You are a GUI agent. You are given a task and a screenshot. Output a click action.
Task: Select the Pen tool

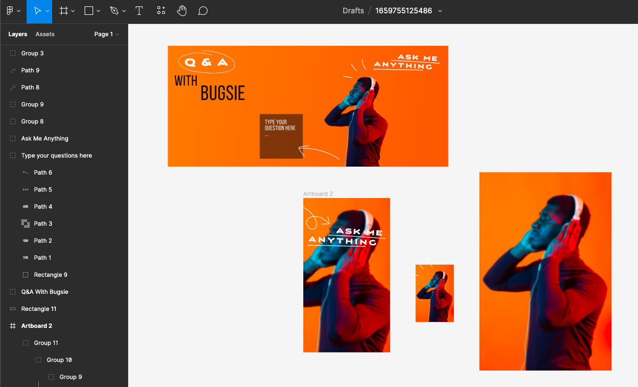[x=114, y=11]
